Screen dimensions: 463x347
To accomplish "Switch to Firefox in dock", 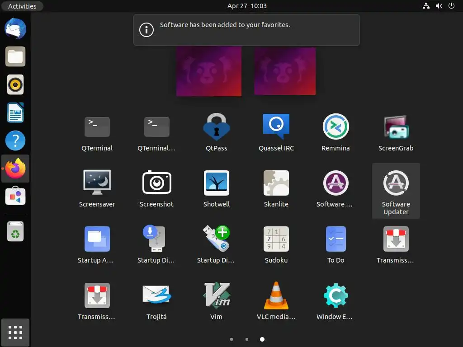I will click(15, 169).
